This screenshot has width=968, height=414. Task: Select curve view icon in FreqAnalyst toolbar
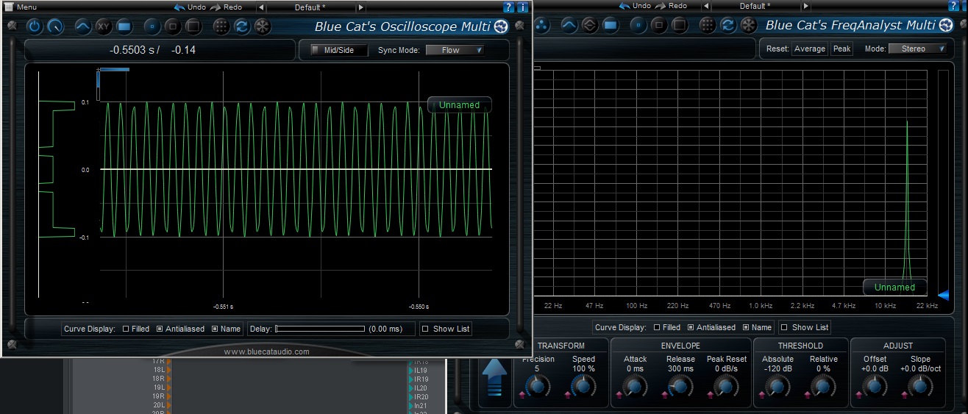pos(569,26)
